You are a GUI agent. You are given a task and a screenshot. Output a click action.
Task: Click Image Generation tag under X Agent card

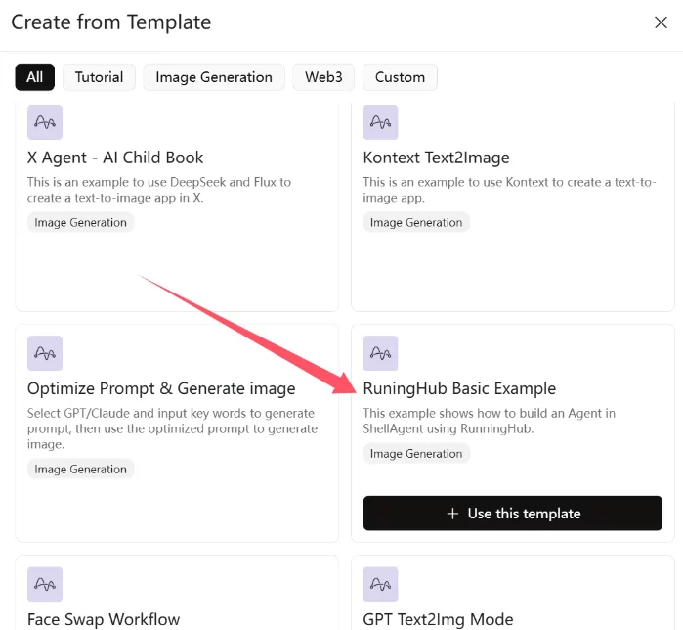pos(80,222)
